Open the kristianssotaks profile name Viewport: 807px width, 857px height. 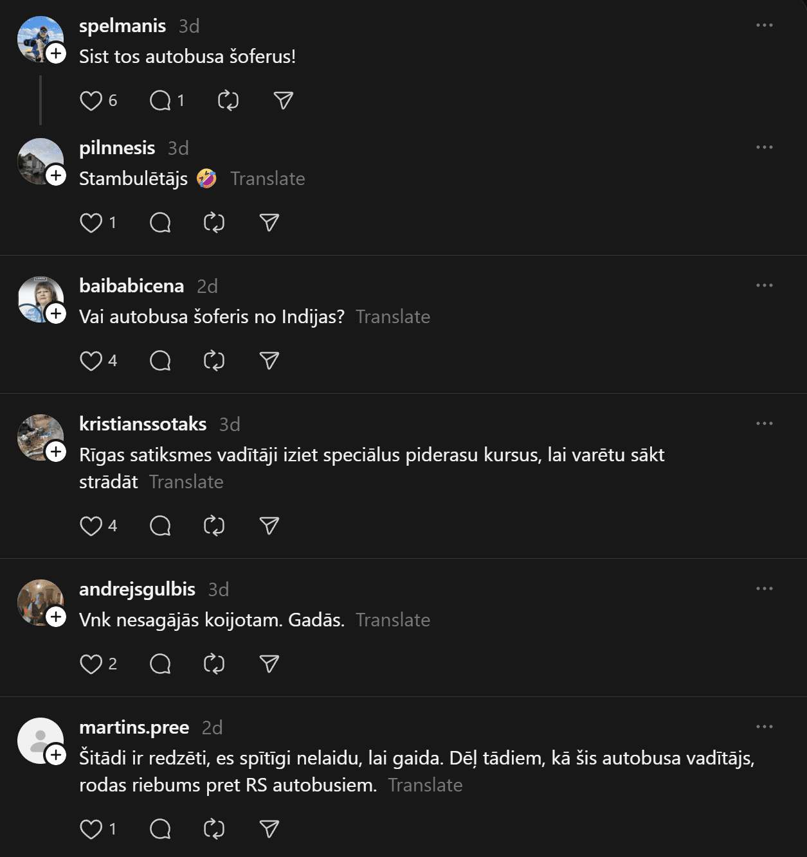click(143, 424)
